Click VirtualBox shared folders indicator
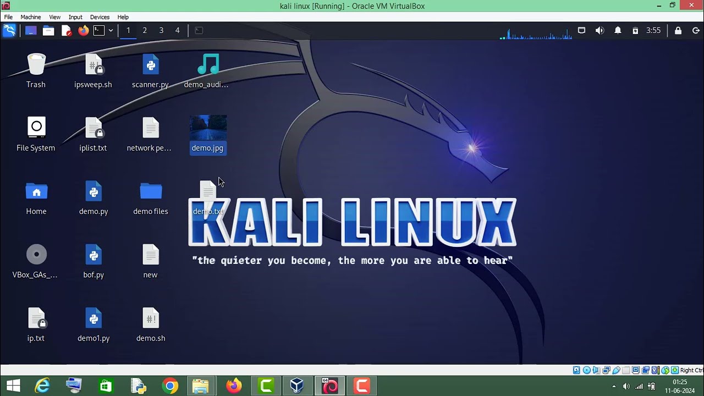This screenshot has width=704, height=396. click(626, 370)
